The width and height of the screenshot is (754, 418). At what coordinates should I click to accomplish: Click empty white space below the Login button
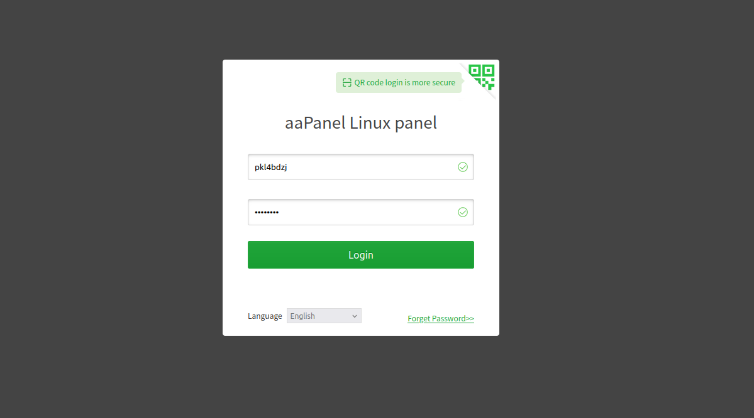pos(361,288)
